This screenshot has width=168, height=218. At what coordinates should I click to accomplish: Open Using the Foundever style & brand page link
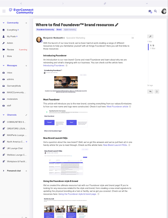point(77,194)
